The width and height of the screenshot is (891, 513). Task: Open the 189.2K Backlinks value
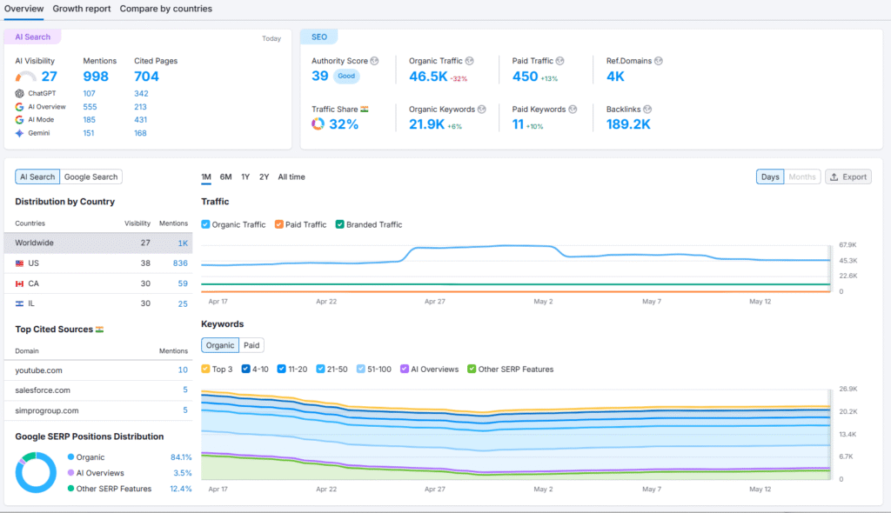pos(628,123)
